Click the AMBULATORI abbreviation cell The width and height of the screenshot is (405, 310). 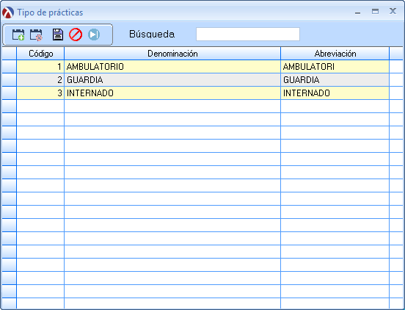[x=335, y=67]
